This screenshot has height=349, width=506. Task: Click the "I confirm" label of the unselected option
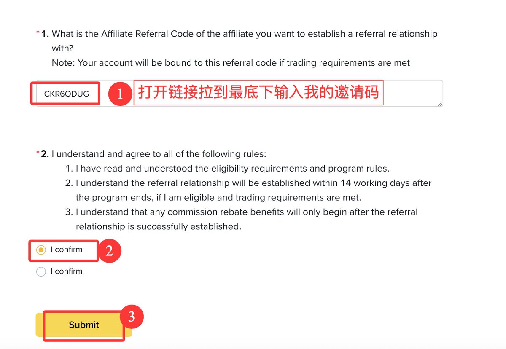(x=67, y=271)
